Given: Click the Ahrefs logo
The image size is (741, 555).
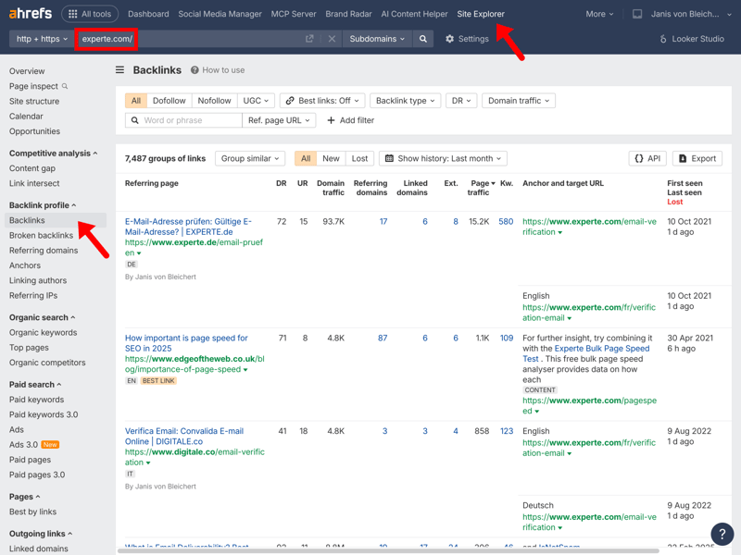Looking at the screenshot, I should [31, 14].
